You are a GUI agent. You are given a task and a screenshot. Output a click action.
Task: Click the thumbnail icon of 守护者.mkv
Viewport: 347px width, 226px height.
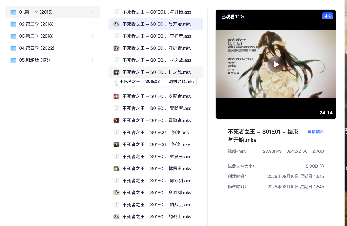click(117, 48)
